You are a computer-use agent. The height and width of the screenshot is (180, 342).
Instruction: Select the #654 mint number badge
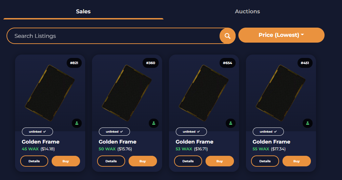click(x=227, y=63)
